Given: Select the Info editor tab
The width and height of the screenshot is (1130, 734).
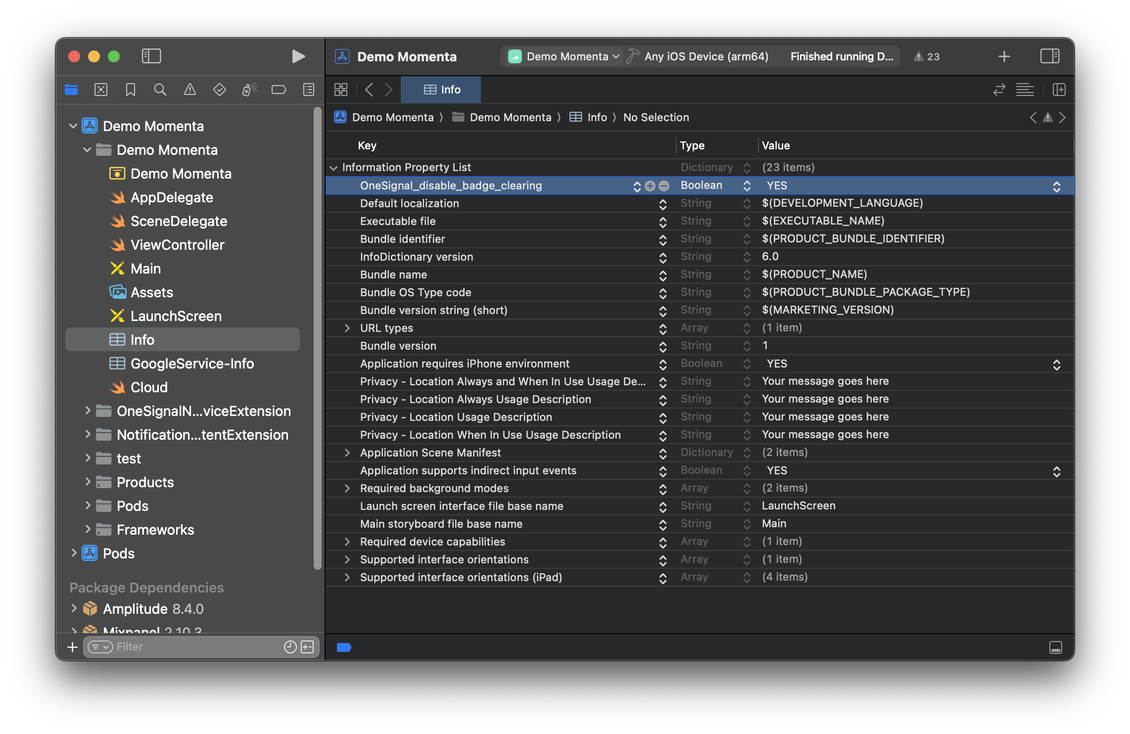Looking at the screenshot, I should click(x=441, y=90).
